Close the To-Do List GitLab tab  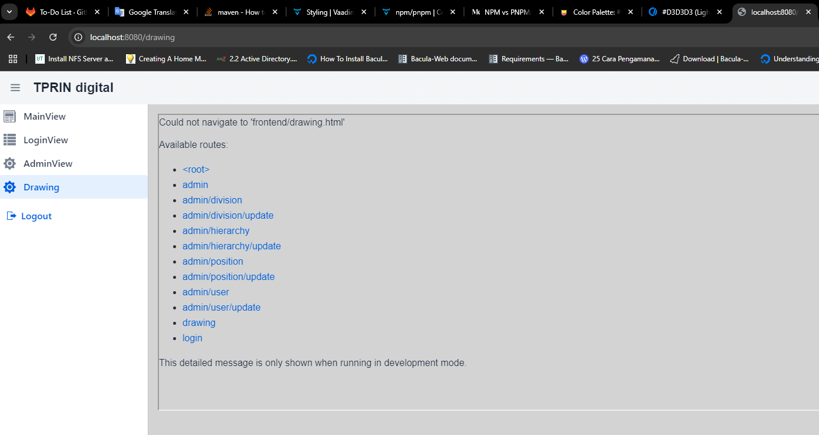click(97, 12)
